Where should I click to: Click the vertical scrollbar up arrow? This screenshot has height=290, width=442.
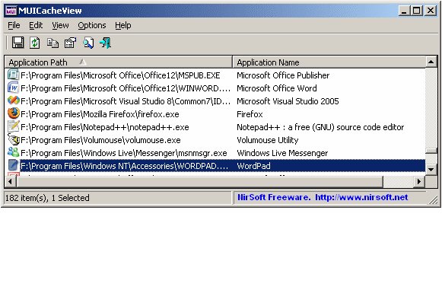click(431, 62)
